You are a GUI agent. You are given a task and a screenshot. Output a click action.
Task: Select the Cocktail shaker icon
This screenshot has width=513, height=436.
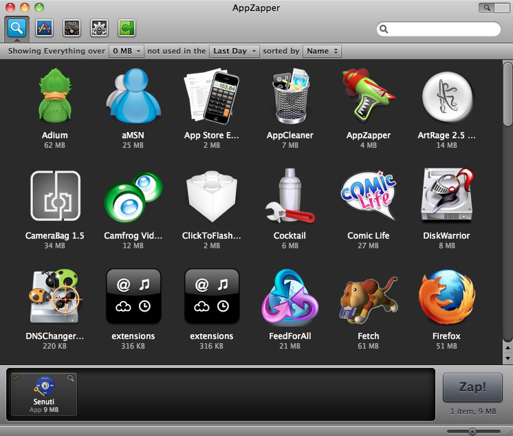[290, 195]
